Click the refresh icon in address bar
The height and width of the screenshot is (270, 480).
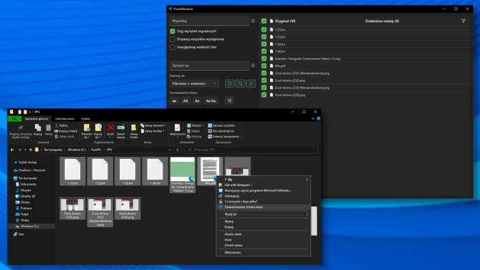click(177, 150)
